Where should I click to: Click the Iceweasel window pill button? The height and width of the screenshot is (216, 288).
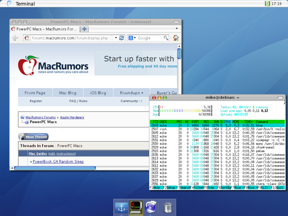[176, 22]
